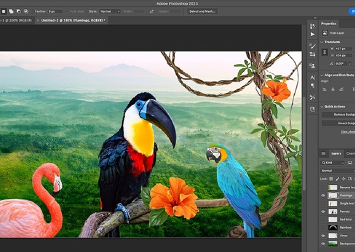Screen dimensions: 355x252
Task: Select the Vines layer name
Action: click(344, 236)
